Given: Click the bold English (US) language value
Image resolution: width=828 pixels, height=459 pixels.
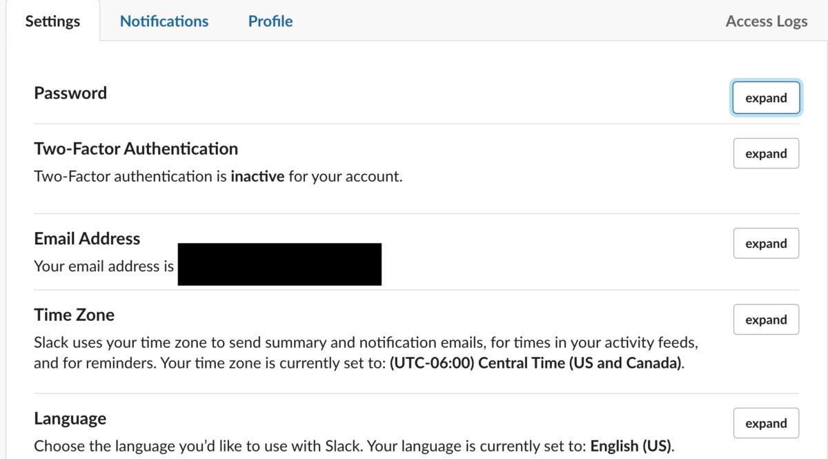Looking at the screenshot, I should 631,446.
